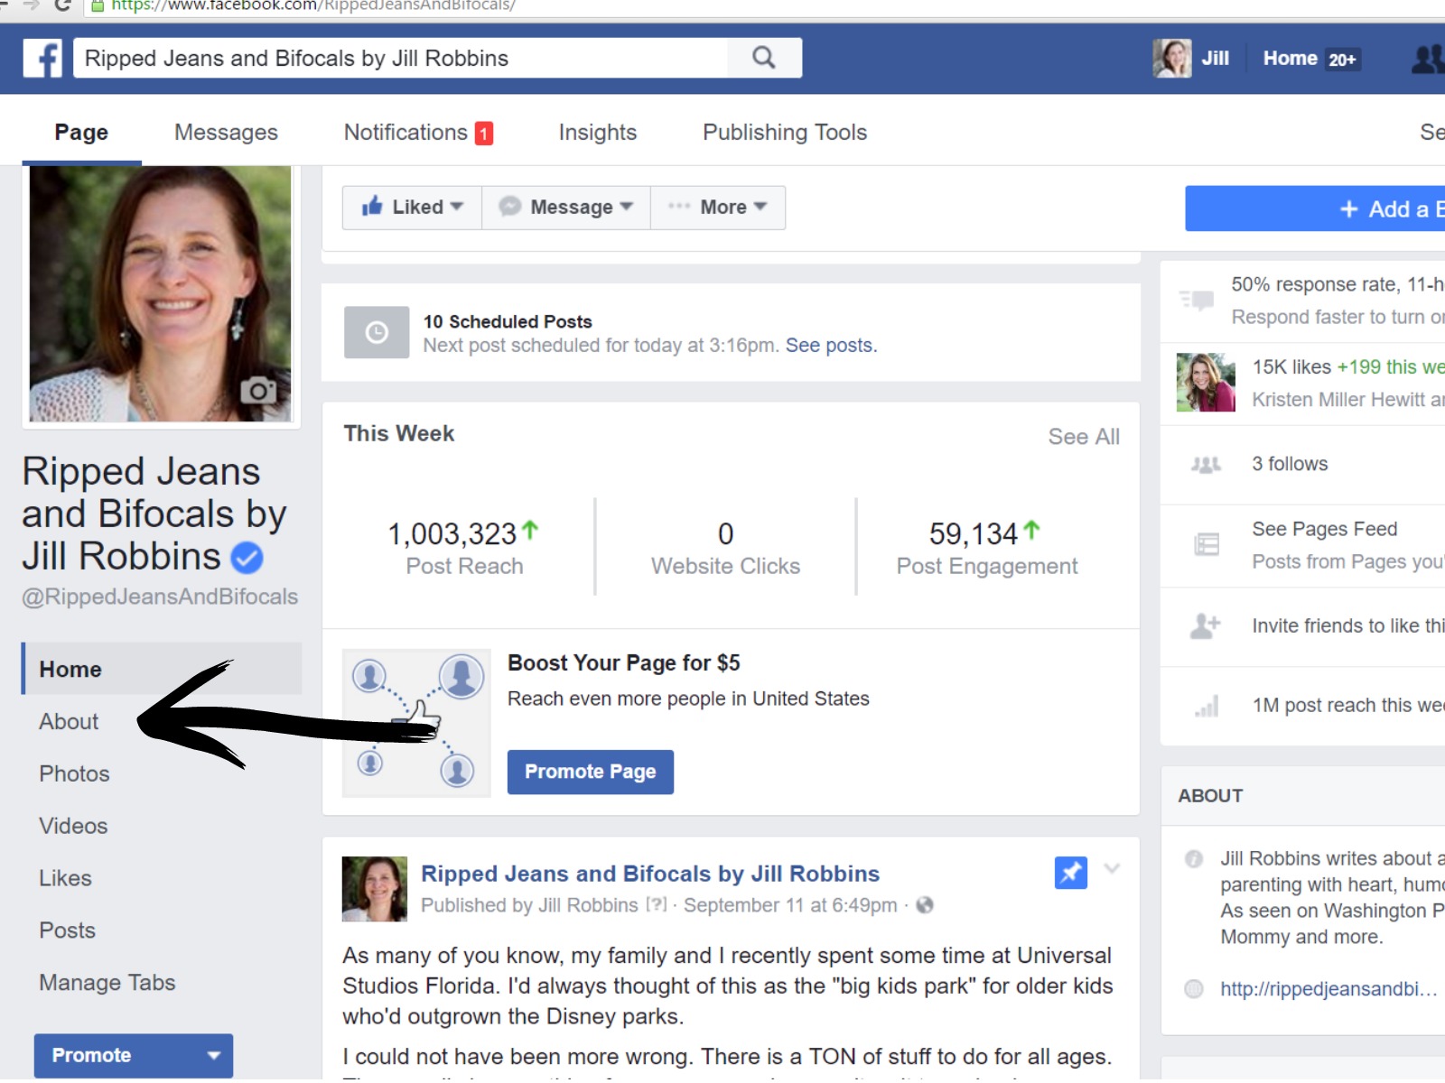Screen dimensions: 1445x1083
Task: Click the Pages Feed list icon
Action: (x=1207, y=544)
